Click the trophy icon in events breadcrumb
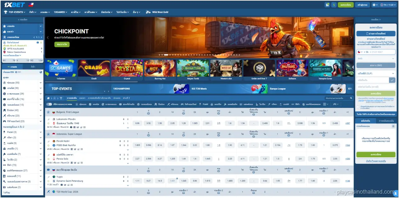Screen dimensions: 399x198 [61, 98]
